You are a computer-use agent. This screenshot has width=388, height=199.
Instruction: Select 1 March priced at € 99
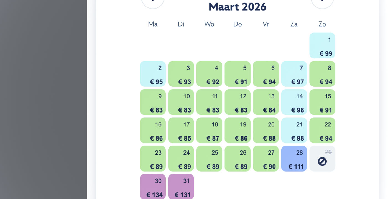pyautogui.click(x=322, y=46)
